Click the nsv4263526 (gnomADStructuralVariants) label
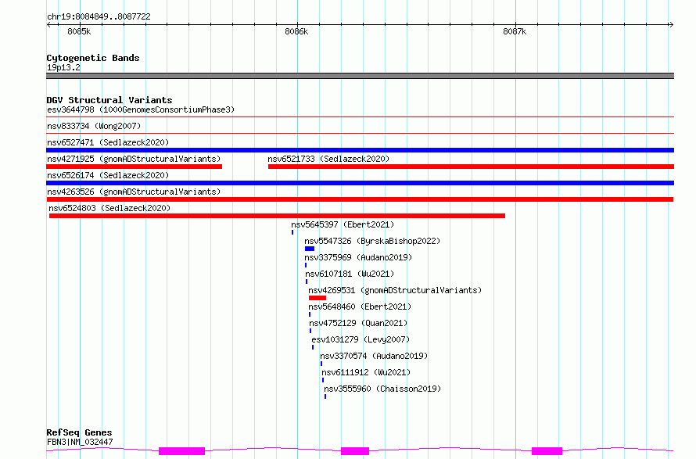Viewport: 696px width, 459px height. coord(134,192)
